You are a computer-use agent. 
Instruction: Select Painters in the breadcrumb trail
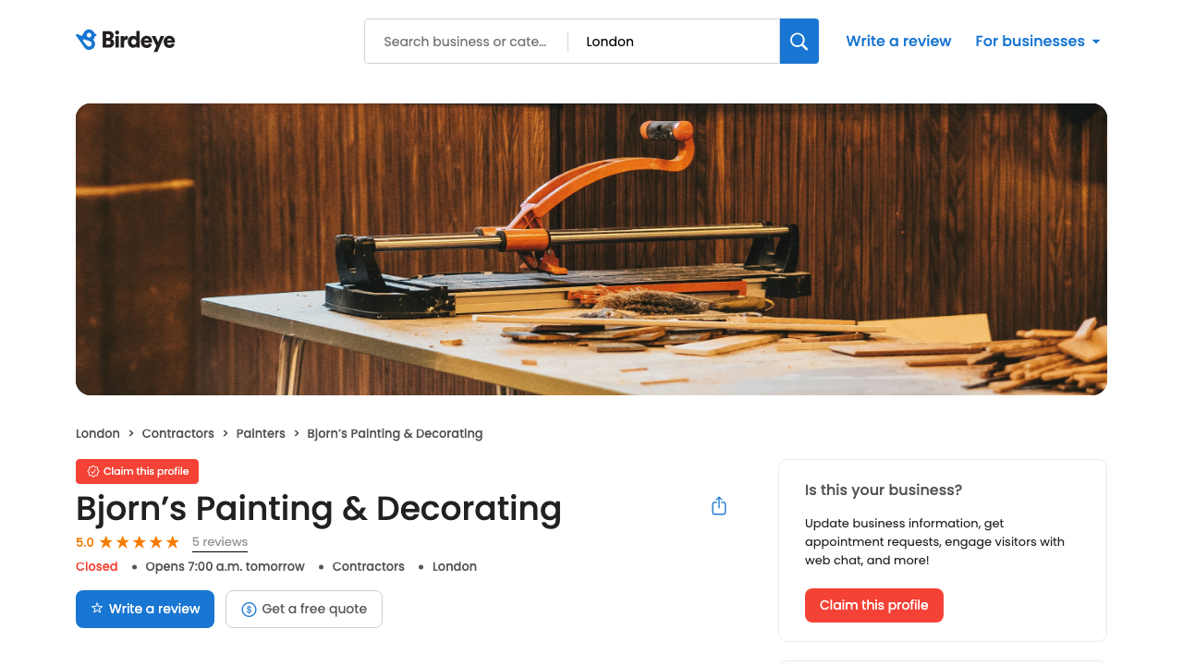(261, 433)
